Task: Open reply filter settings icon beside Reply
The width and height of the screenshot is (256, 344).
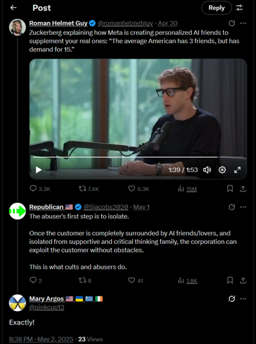Action: [x=239, y=8]
